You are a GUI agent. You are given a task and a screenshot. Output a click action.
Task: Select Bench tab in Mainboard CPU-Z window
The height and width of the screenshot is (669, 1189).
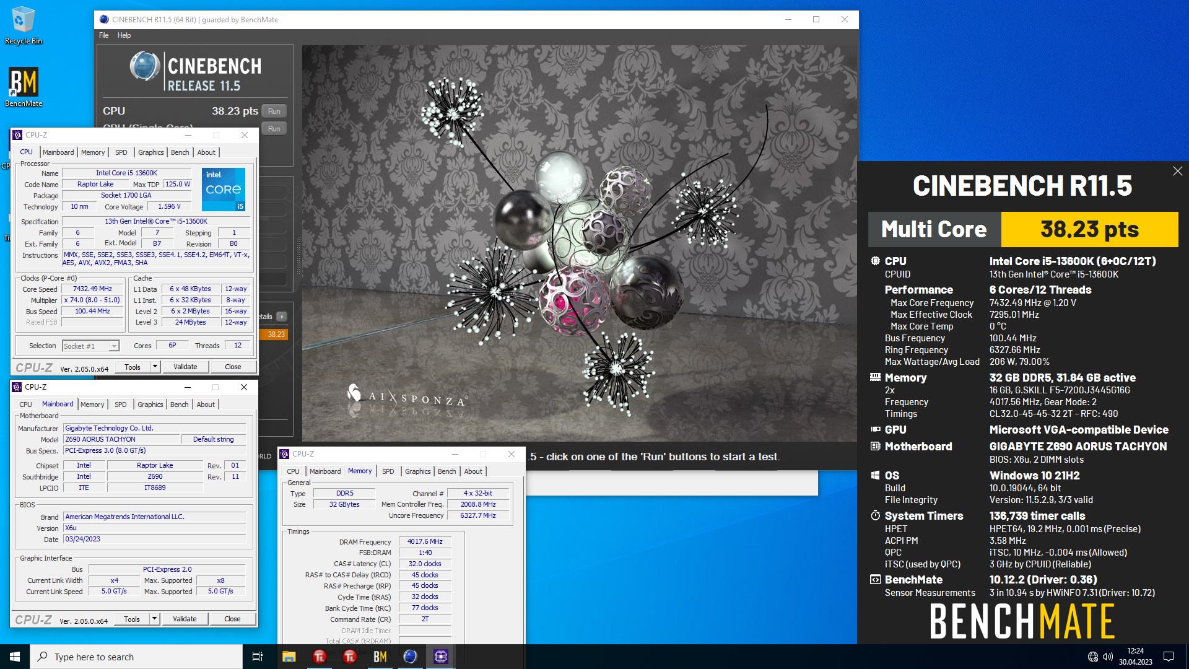pyautogui.click(x=180, y=404)
